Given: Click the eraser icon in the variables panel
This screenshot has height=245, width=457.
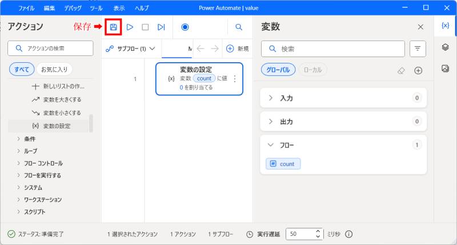Looking at the screenshot, I should pyautogui.click(x=402, y=70).
